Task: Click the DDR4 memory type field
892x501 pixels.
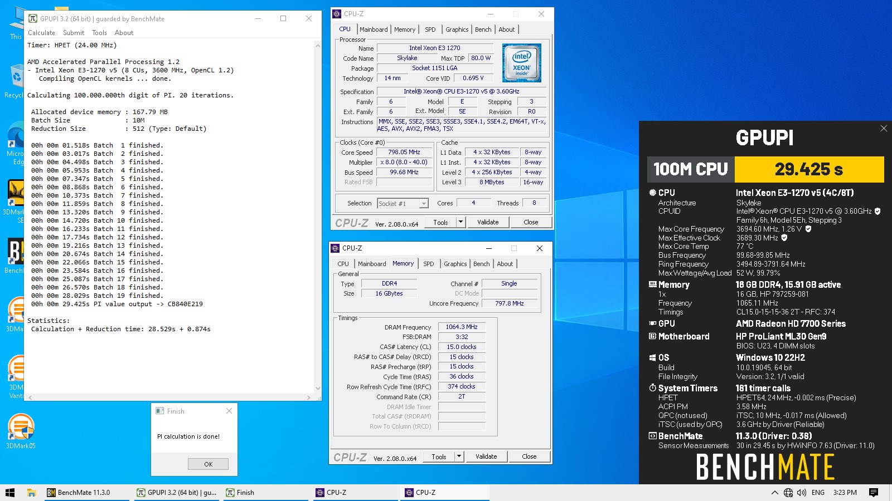Action: (x=389, y=283)
